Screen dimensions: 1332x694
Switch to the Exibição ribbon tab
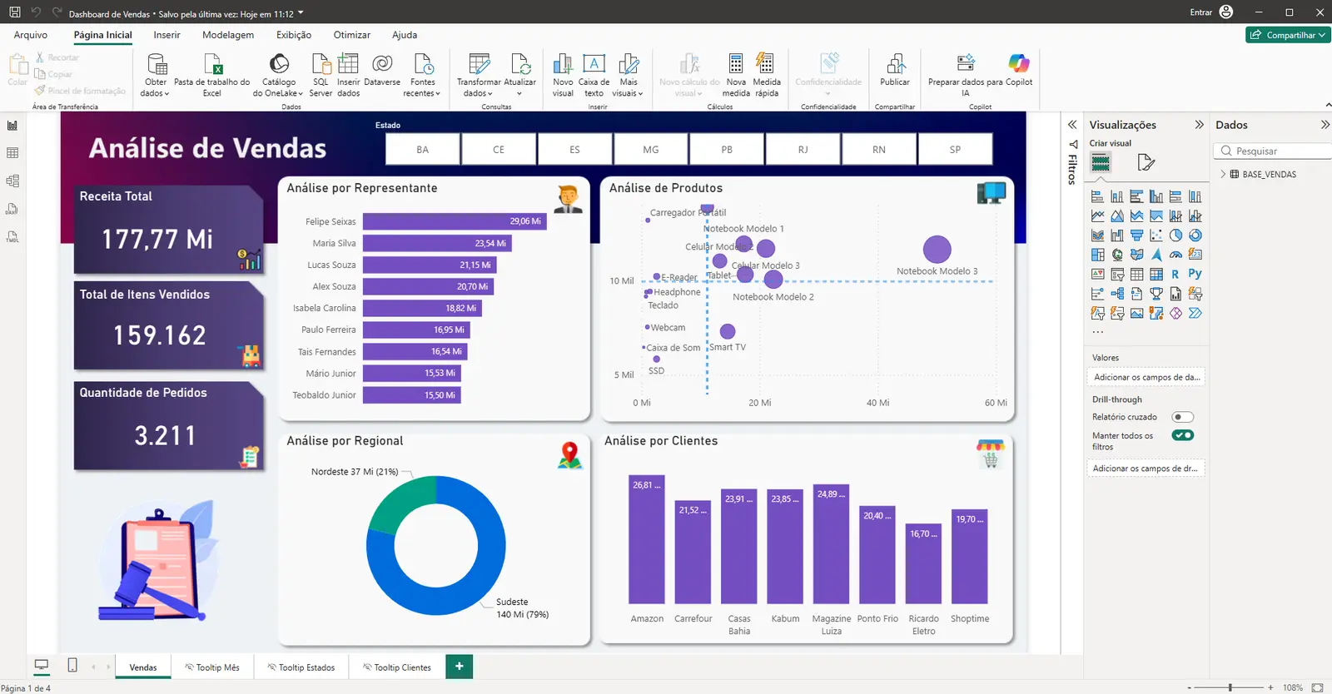click(294, 35)
